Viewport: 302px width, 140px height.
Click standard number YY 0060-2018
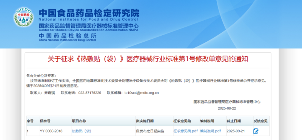click(51, 131)
